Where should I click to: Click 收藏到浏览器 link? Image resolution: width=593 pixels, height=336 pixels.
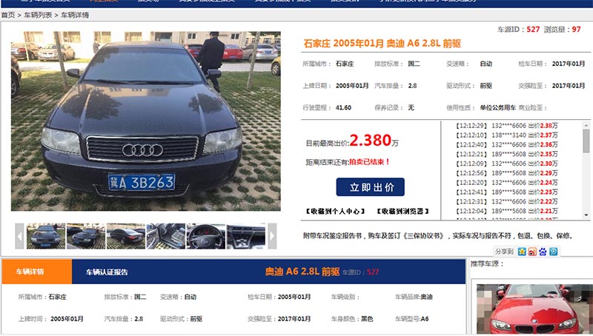(402, 212)
